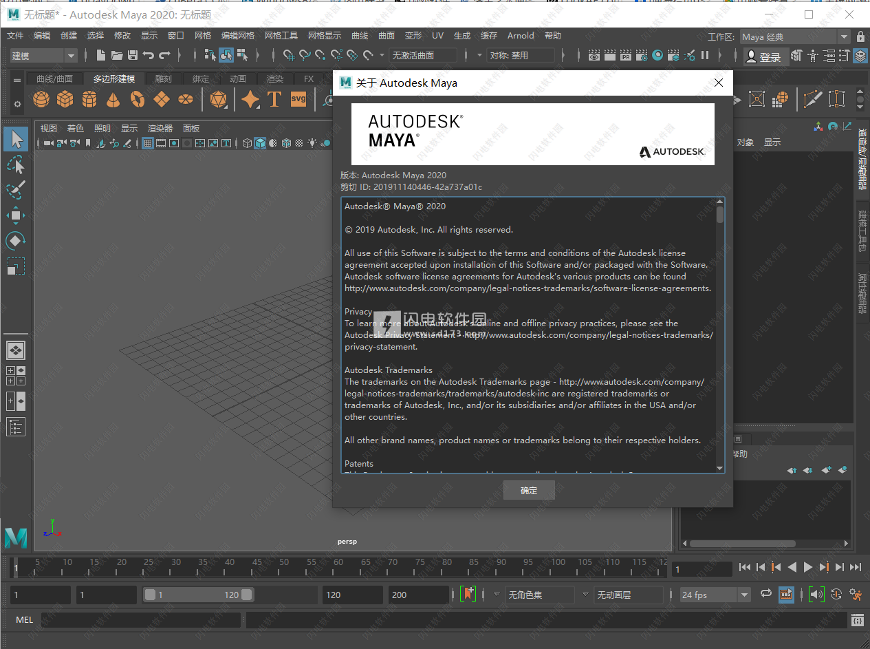Click the MEL command language label
870x649 pixels.
25,620
